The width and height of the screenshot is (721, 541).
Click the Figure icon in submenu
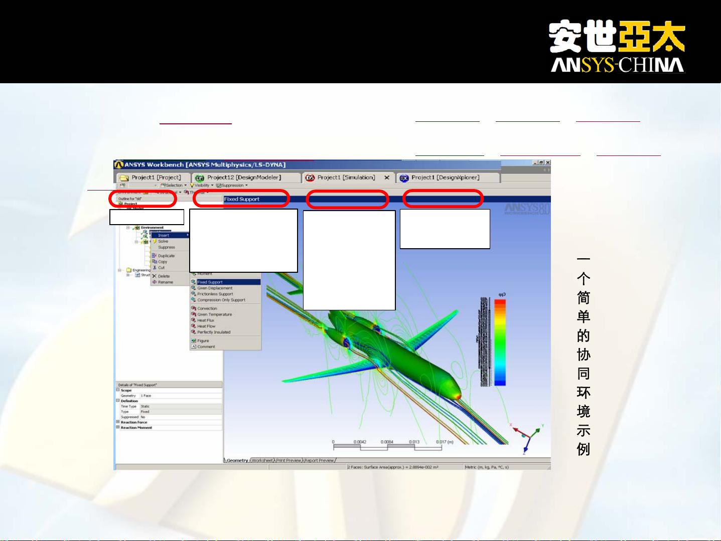coord(194,340)
